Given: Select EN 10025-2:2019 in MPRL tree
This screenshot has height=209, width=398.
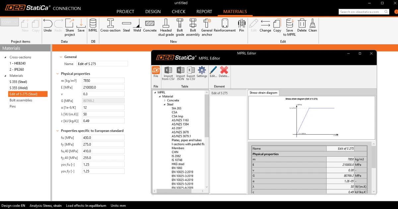Looking at the screenshot, I should tap(182, 172).
